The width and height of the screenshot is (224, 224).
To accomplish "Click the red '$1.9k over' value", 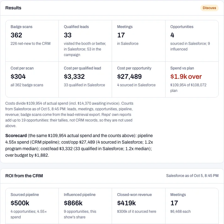I will 186,77.
